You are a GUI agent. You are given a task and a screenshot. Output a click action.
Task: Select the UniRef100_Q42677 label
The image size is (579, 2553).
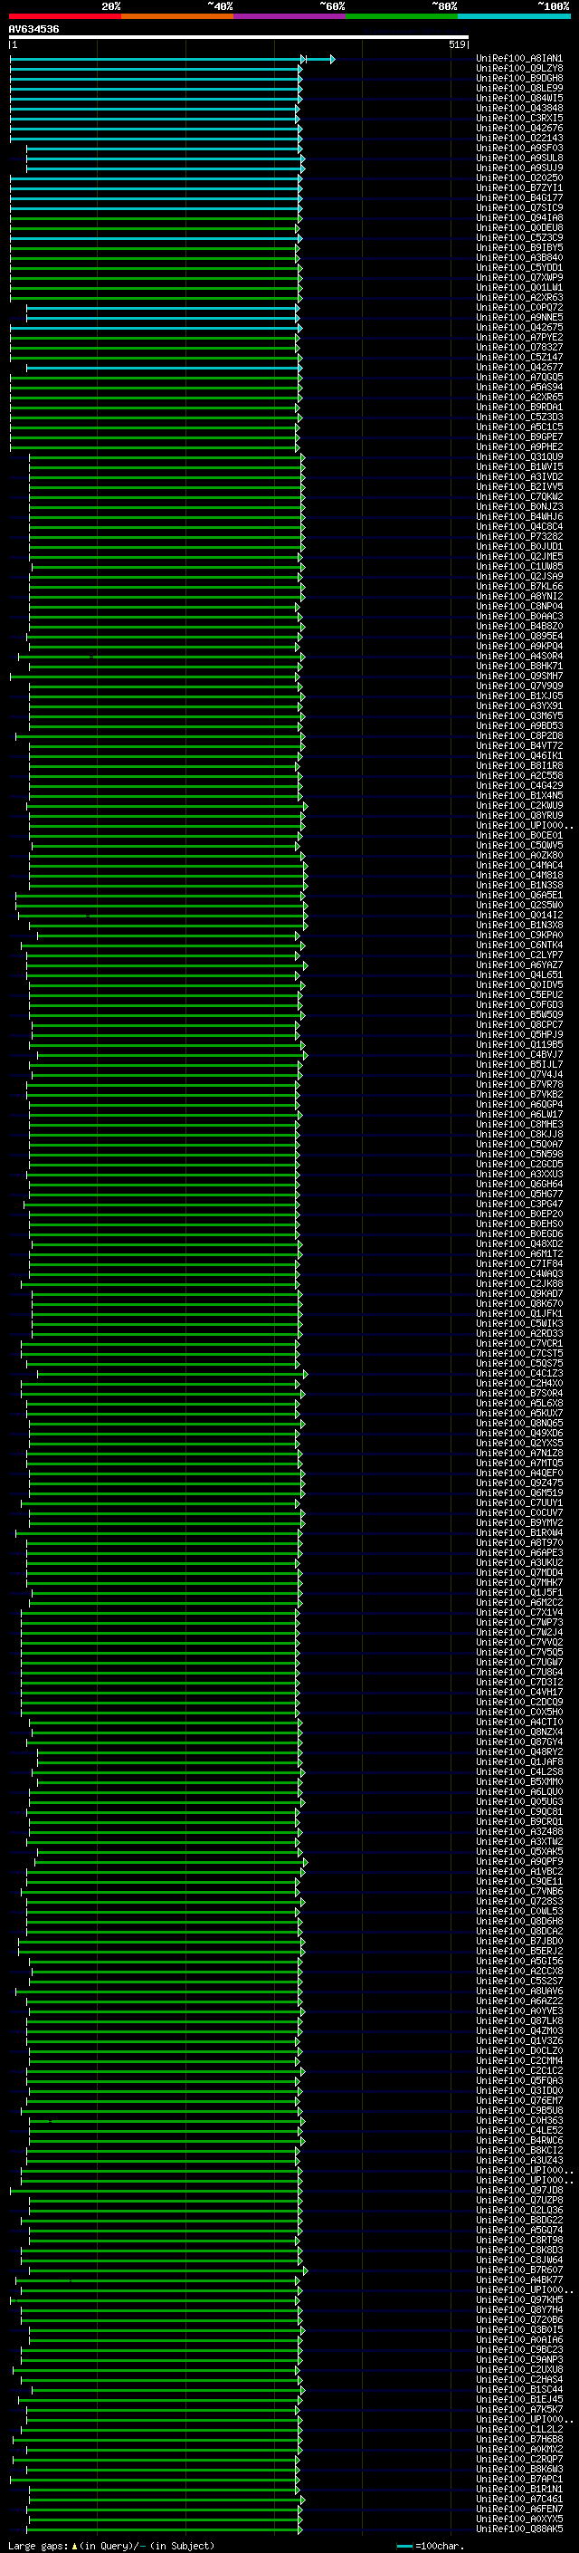coord(519,368)
